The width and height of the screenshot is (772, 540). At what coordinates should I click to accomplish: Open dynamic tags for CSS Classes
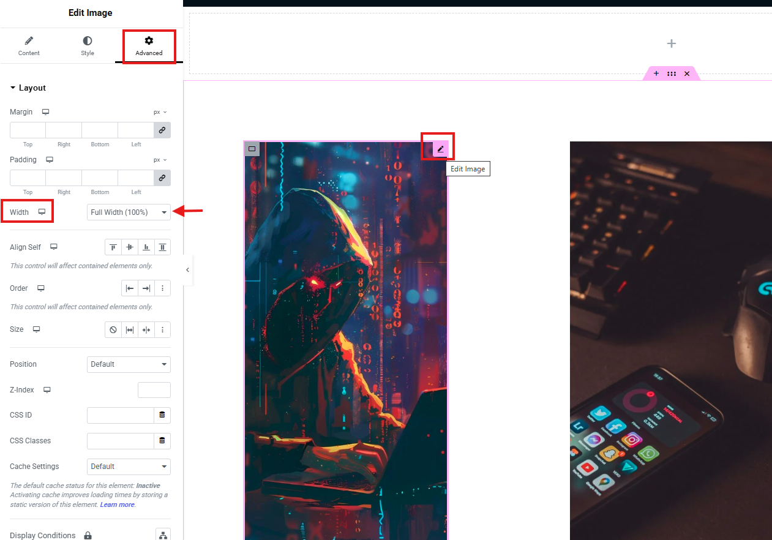[162, 441]
